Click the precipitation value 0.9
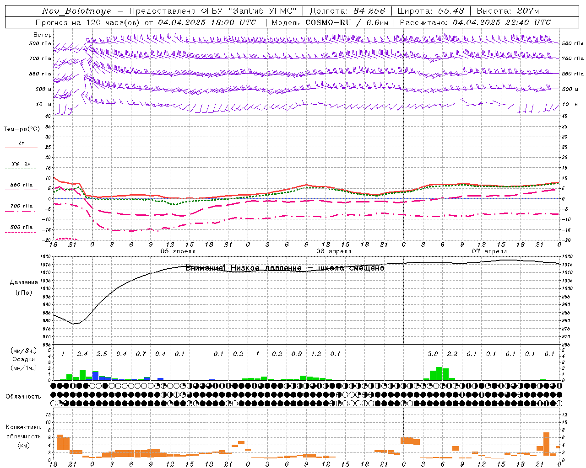 coord(297,354)
